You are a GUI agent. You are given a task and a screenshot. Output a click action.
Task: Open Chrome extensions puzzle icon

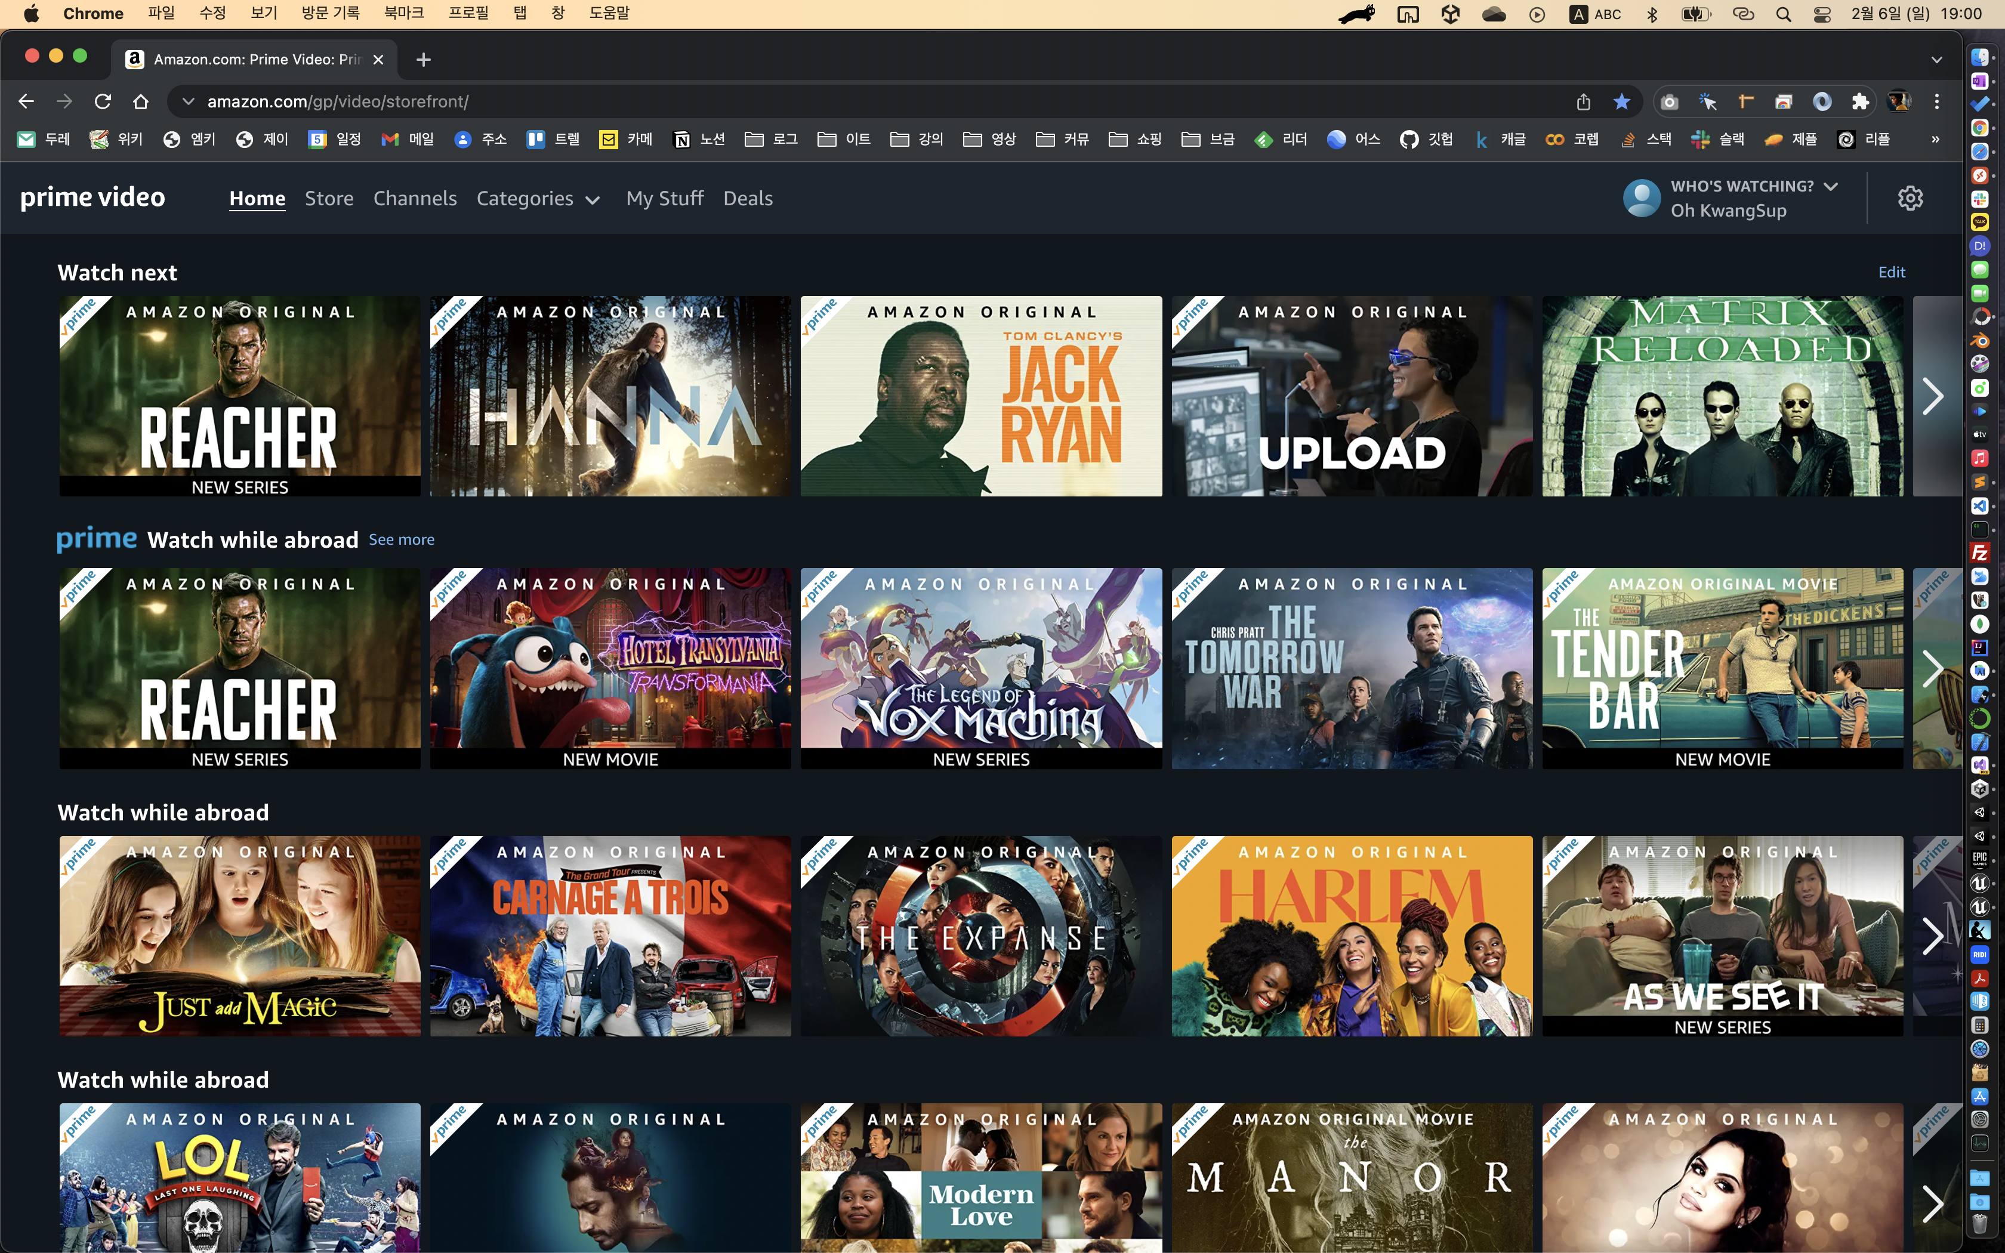[1860, 101]
